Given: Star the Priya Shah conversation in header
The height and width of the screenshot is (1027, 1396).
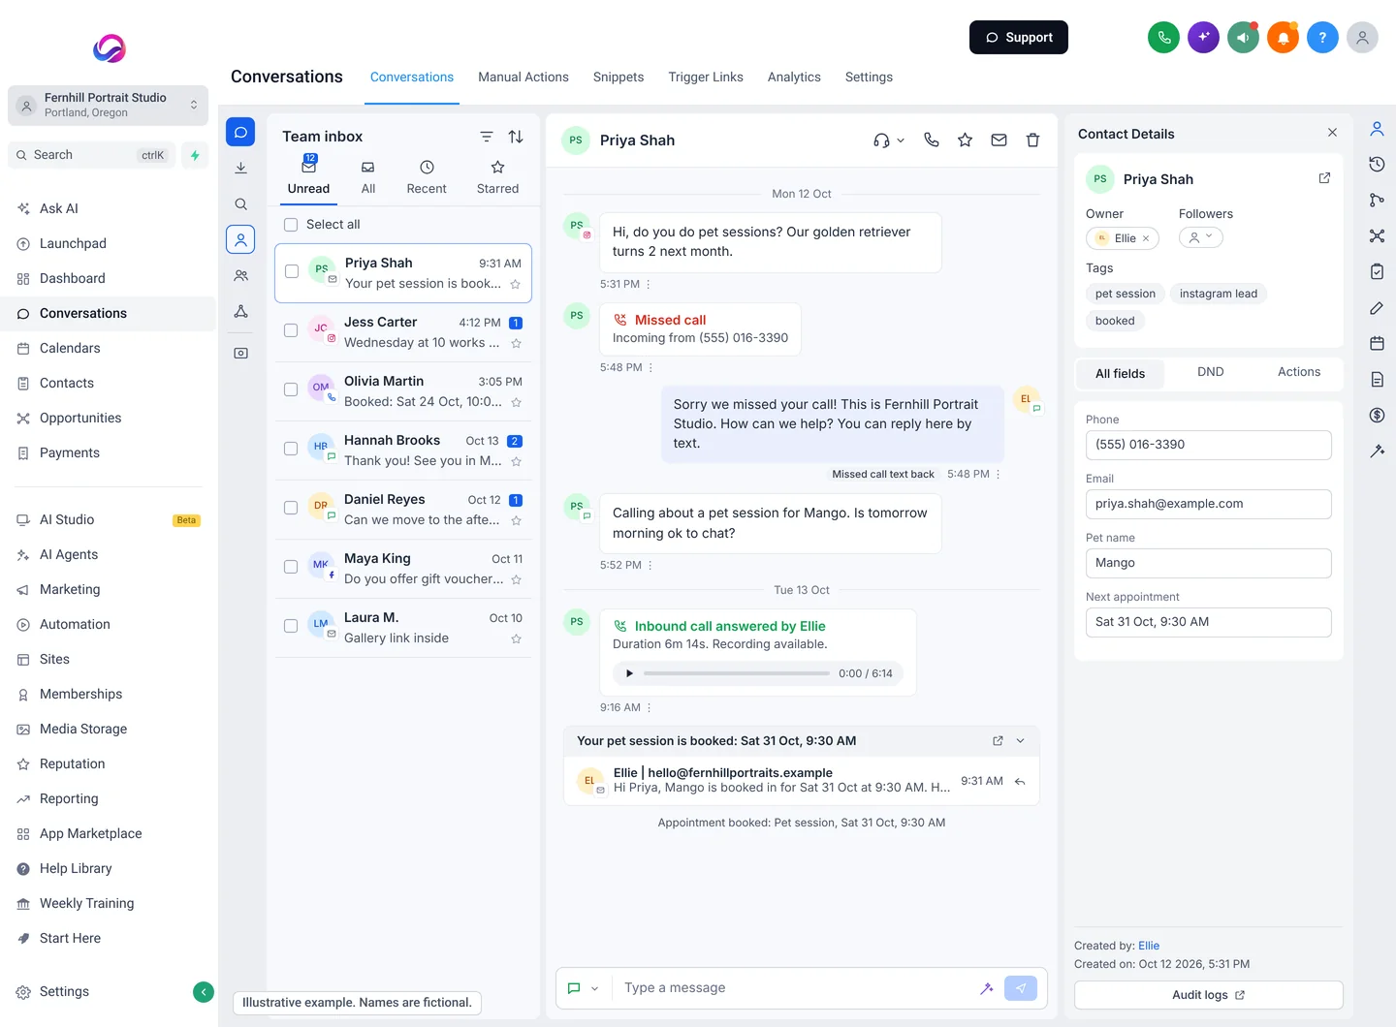Looking at the screenshot, I should pyautogui.click(x=965, y=140).
